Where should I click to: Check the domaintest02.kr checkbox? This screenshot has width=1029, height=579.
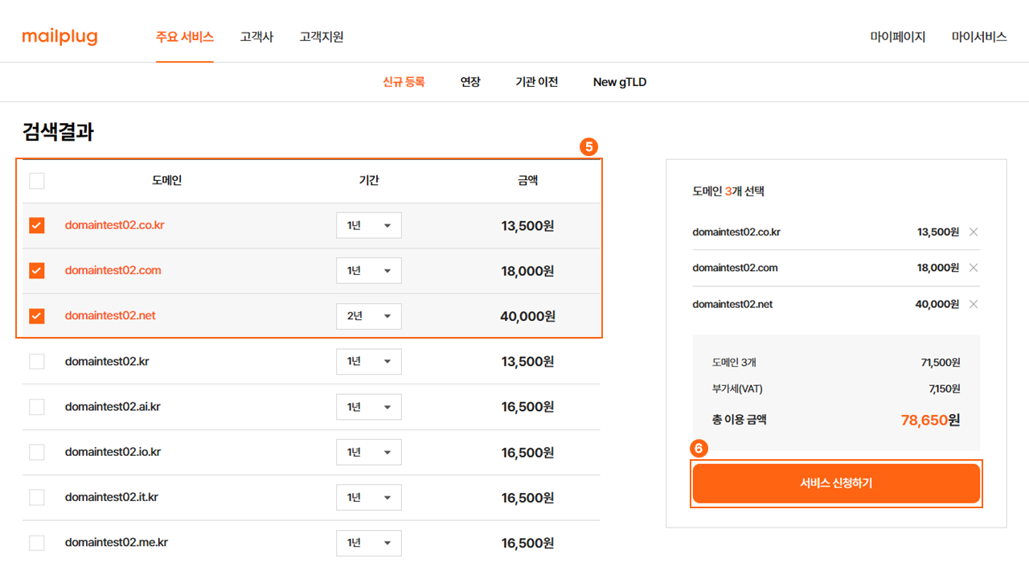[x=37, y=362]
